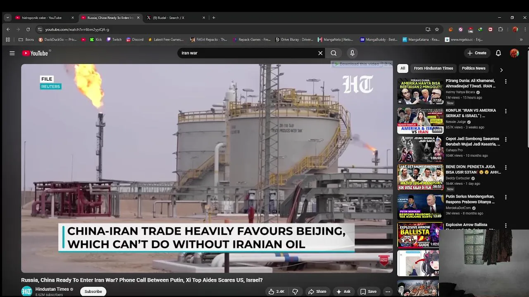The height and width of the screenshot is (297, 529).
Task: Select 'From Hindustan Times' chip
Action: click(x=433, y=68)
